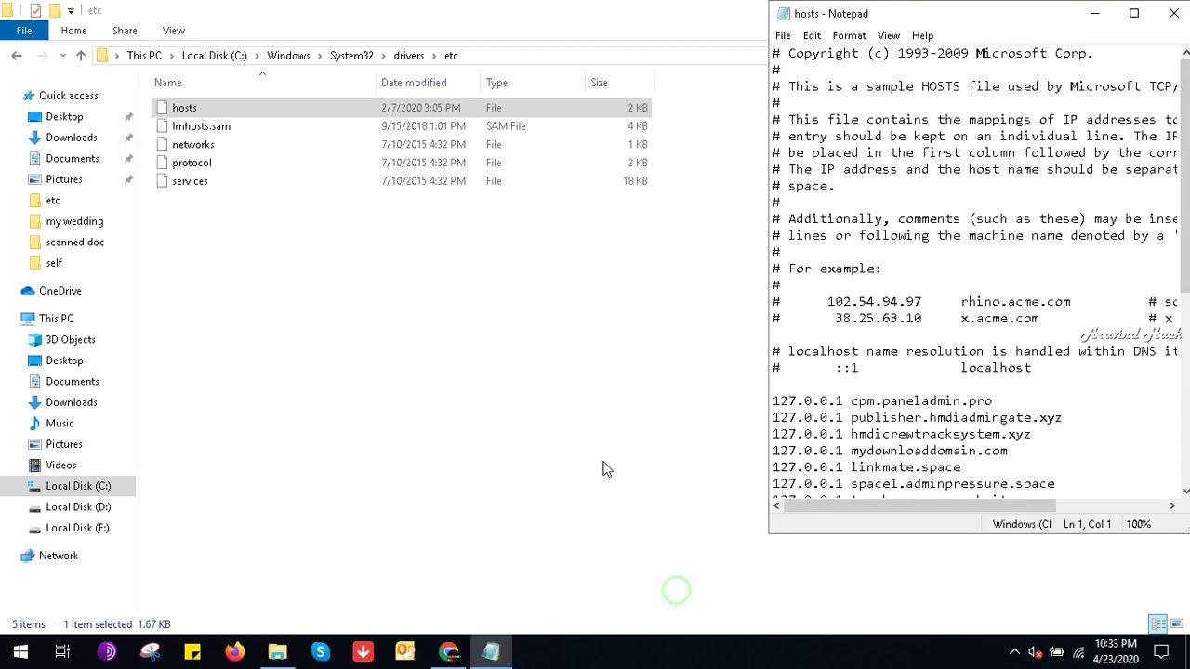Open the recent locations dropdown in Explorer
The width and height of the screenshot is (1190, 669).
(x=61, y=56)
